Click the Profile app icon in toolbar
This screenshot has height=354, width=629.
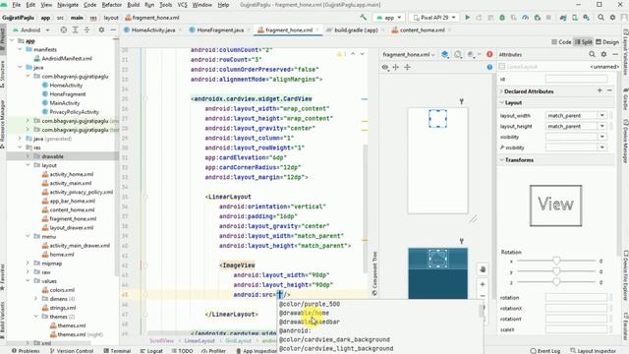tap(526, 18)
